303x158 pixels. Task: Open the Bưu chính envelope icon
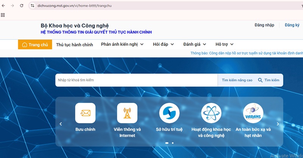[x=85, y=113]
